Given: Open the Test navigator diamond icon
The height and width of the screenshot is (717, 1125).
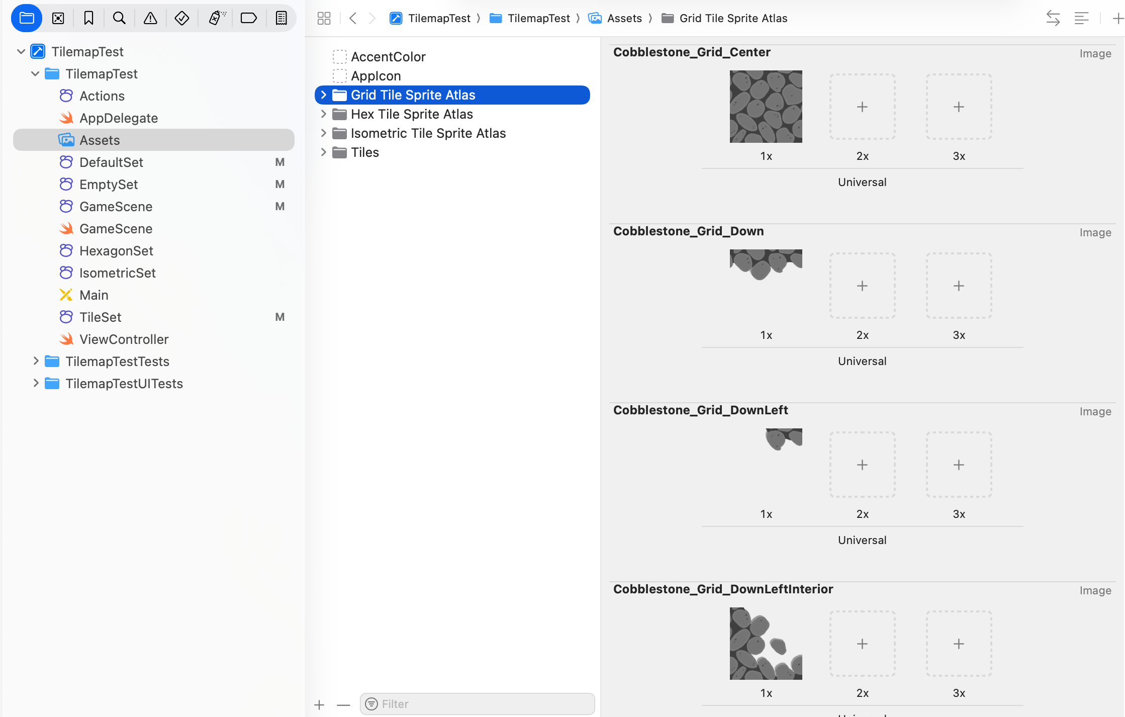Looking at the screenshot, I should click(181, 19).
